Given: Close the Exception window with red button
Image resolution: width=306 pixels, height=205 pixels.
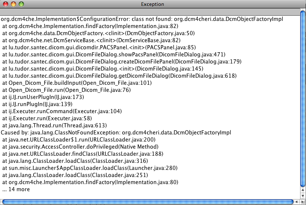Looking at the screenshot, I should pyautogui.click(x=6, y=4).
